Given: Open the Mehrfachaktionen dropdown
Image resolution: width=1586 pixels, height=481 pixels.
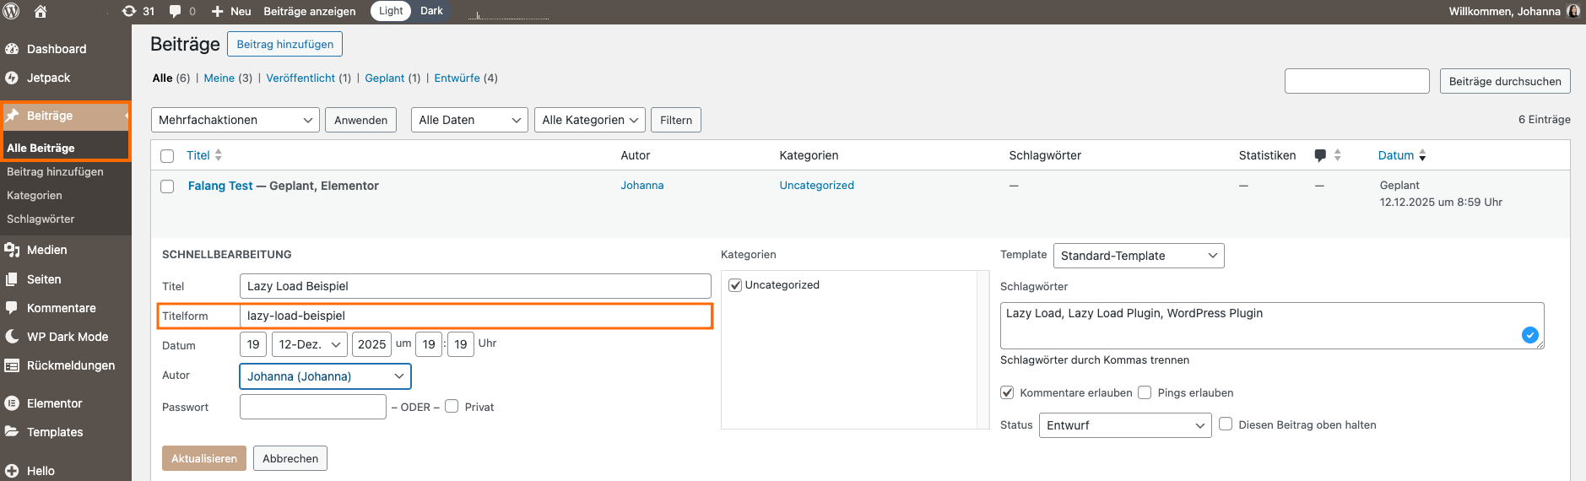Looking at the screenshot, I should pyautogui.click(x=235, y=120).
